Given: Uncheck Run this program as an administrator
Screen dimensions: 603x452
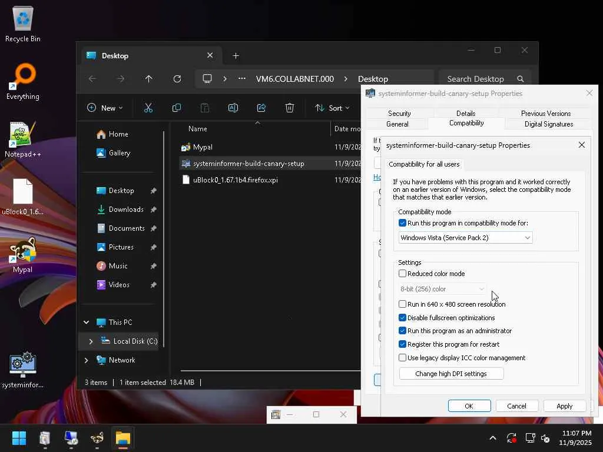Looking at the screenshot, I should 402,331.
